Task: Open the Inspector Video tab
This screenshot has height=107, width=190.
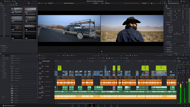Action: (x=166, y=6)
